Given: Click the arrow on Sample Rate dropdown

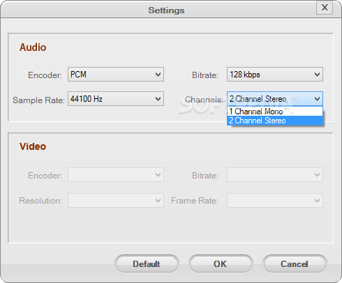Looking at the screenshot, I should [158, 99].
